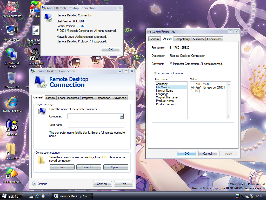Open the Summary tab in Properties
Image resolution: width=266 pixels, height=200 pixels.
click(x=198, y=39)
